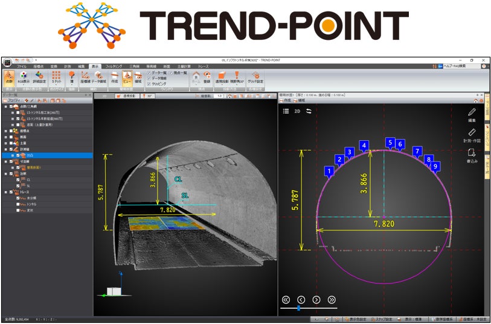Image resolution: width=491 pixels, height=324 pixels.
Task: Click 領域 in section panel toolbar
Action: [299, 100]
